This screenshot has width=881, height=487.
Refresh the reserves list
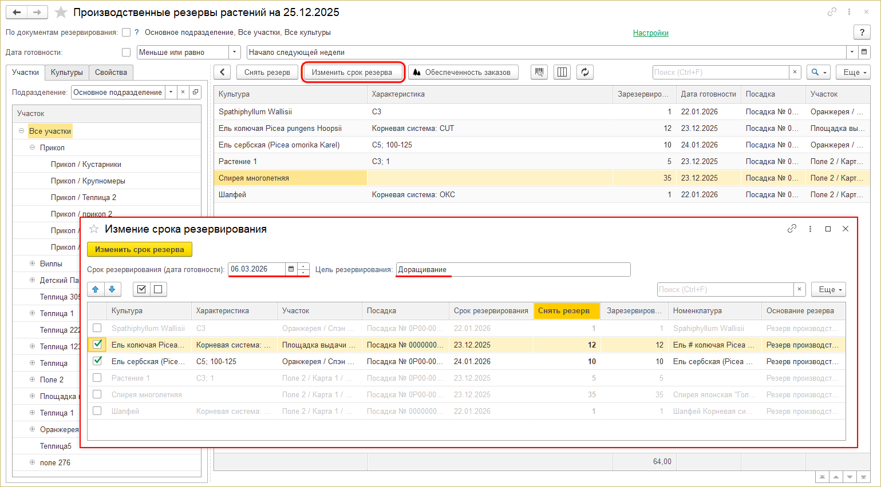[x=585, y=72]
